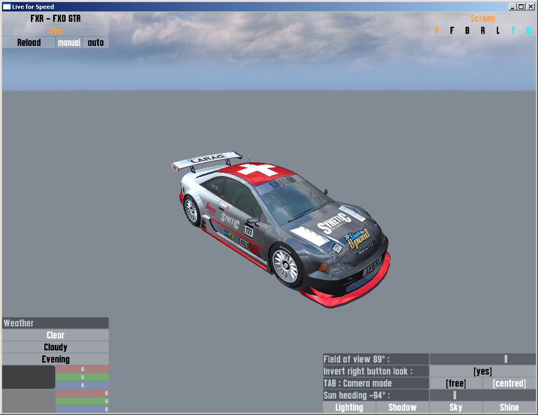The height and width of the screenshot is (415, 538).
Task: Adjust the lower green color slider
Action: click(82, 401)
